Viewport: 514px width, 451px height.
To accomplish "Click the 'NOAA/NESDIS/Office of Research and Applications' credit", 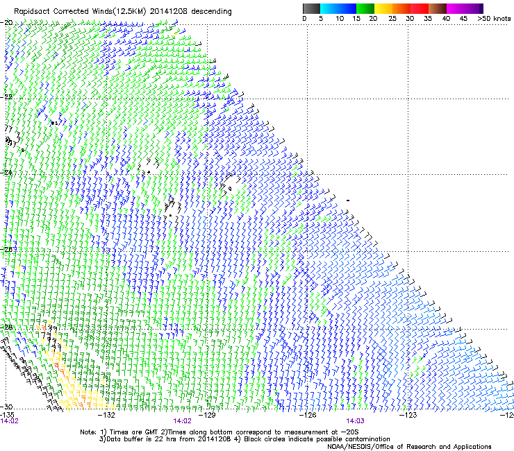I will pyautogui.click(x=409, y=447).
